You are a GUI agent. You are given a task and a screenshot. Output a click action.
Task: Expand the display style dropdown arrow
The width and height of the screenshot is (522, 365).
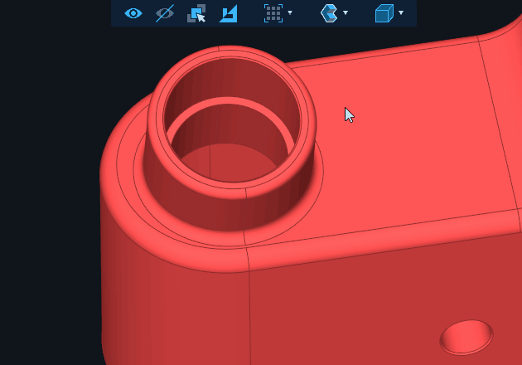point(346,13)
